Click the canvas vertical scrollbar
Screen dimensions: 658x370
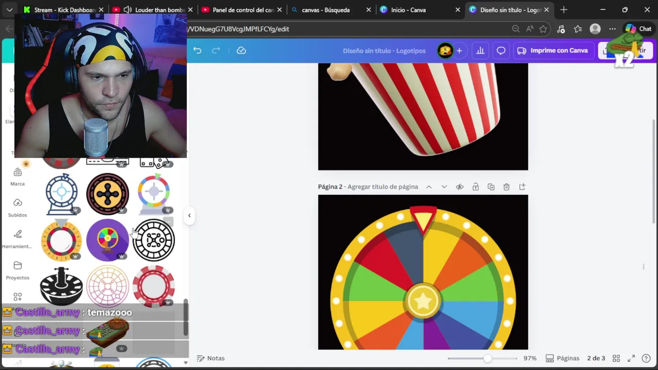click(654, 172)
